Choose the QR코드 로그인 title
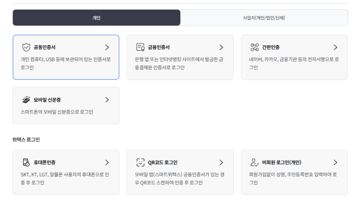The width and height of the screenshot is (354, 203). coord(162,162)
